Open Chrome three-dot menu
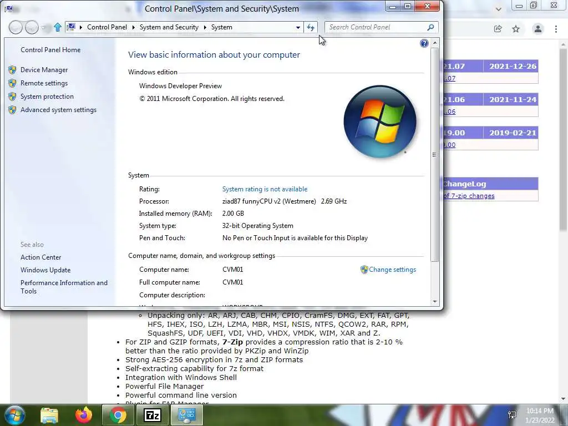The width and height of the screenshot is (568, 426). pos(556,29)
